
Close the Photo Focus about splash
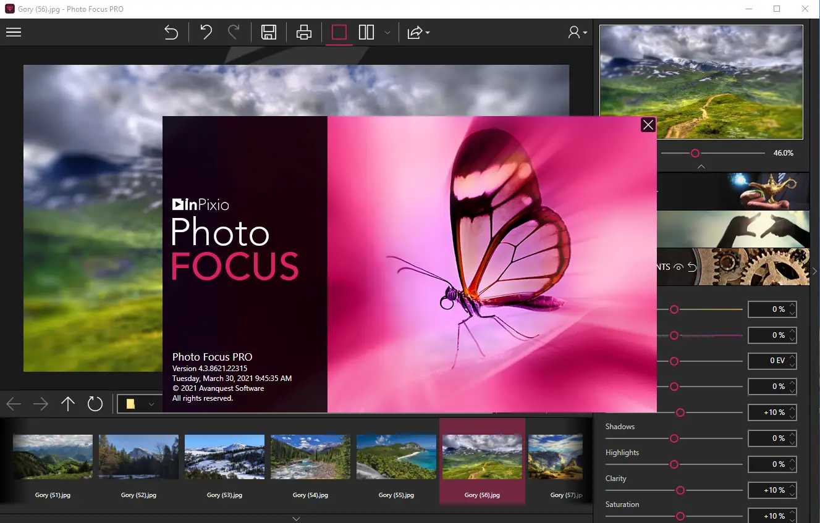[x=648, y=125]
